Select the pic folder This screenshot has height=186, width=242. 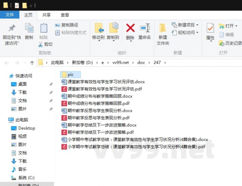tap(71, 75)
